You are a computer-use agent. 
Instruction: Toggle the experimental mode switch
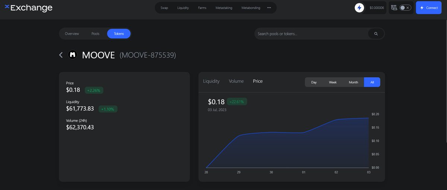point(405,8)
